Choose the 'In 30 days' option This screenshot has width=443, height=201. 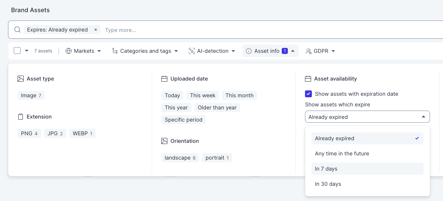367,184
